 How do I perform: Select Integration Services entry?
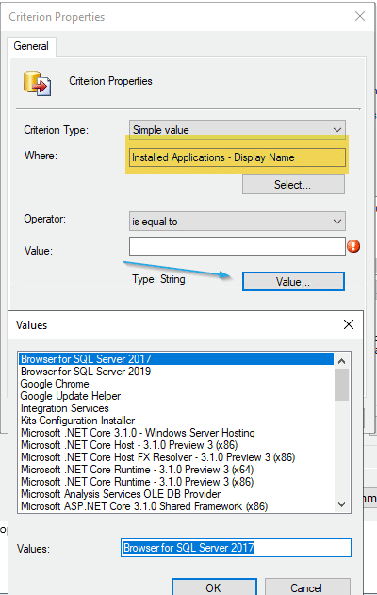pos(176,408)
